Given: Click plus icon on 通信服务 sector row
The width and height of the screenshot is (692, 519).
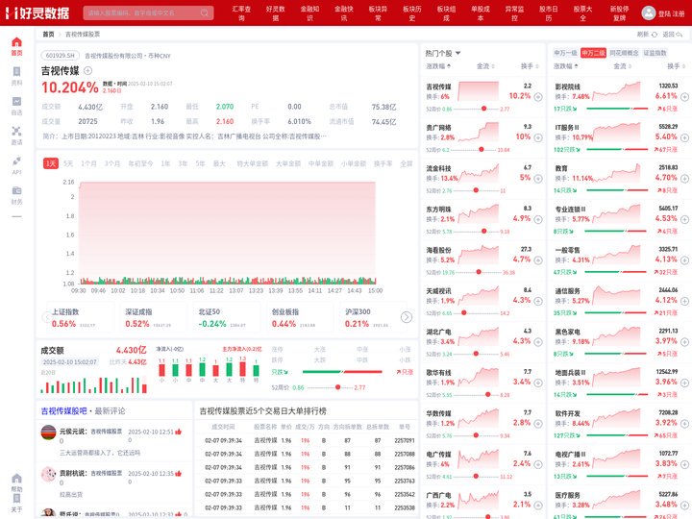Looking at the screenshot, I should [684, 301].
